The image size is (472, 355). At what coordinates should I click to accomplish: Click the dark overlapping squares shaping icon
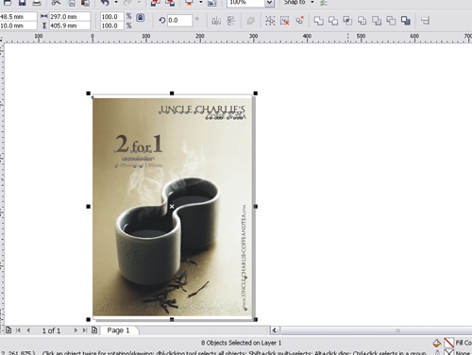click(x=406, y=21)
